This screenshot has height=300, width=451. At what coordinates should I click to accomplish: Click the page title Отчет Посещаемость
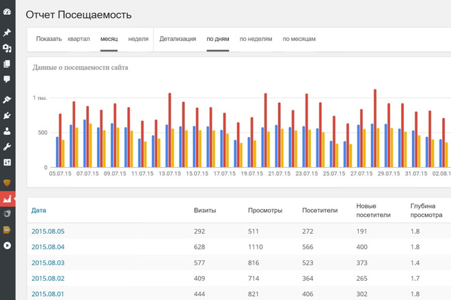pyautogui.click(x=79, y=14)
